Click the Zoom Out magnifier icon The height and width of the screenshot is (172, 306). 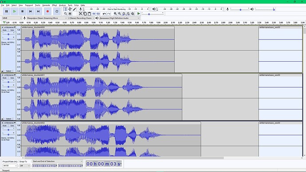[119, 14]
